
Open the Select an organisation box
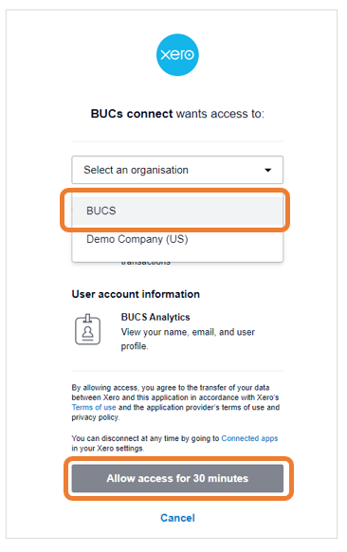177,170
